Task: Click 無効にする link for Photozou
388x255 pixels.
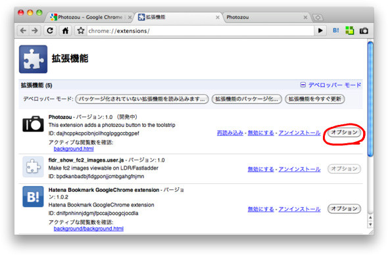Action: [261, 133]
